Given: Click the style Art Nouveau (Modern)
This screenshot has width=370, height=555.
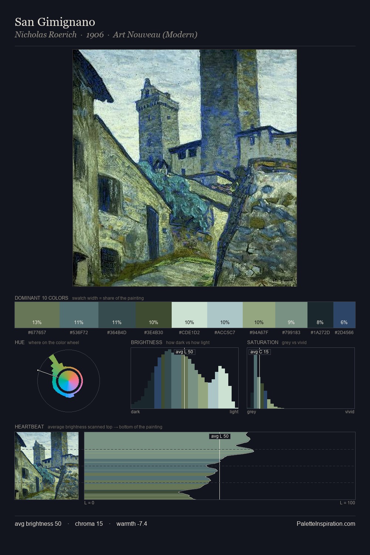Looking at the screenshot, I should pyautogui.click(x=155, y=35).
